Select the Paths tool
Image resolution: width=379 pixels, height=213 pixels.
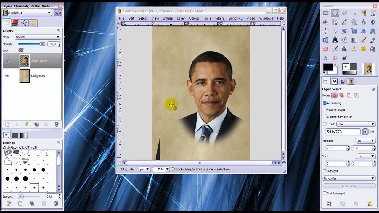click(x=335, y=22)
